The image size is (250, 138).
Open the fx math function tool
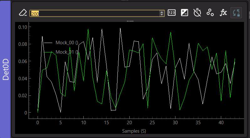click(223, 13)
